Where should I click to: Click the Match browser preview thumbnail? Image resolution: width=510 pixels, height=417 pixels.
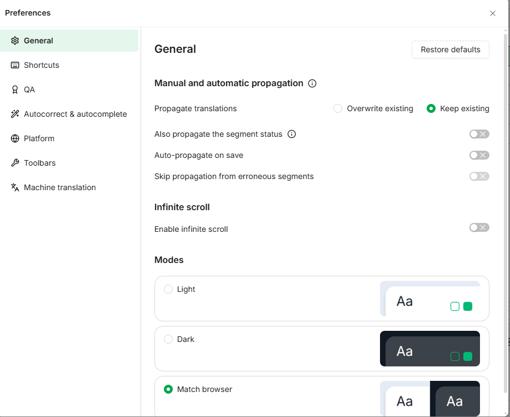pyautogui.click(x=430, y=399)
